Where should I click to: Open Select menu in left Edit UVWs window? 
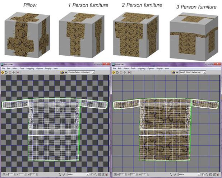15,69
